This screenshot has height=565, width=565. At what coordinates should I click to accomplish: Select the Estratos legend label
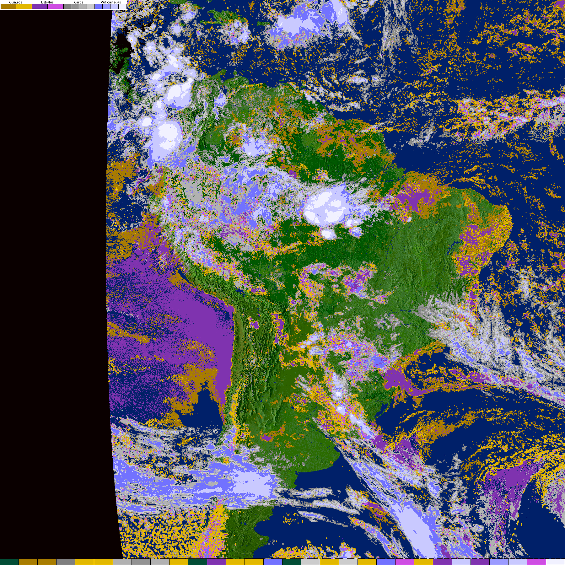pyautogui.click(x=47, y=2)
